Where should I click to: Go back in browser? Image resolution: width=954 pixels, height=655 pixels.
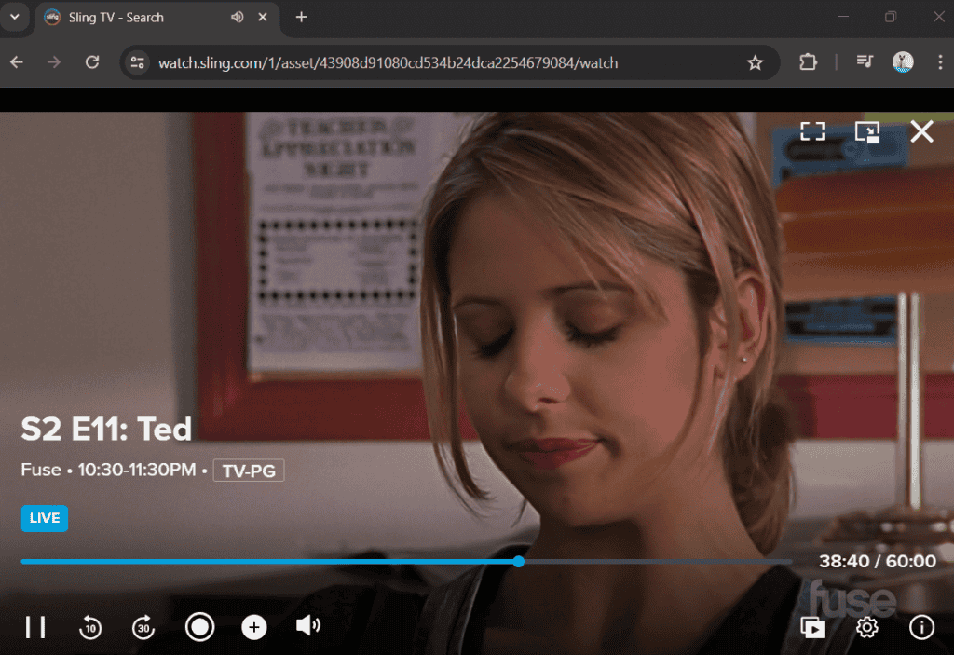point(17,62)
